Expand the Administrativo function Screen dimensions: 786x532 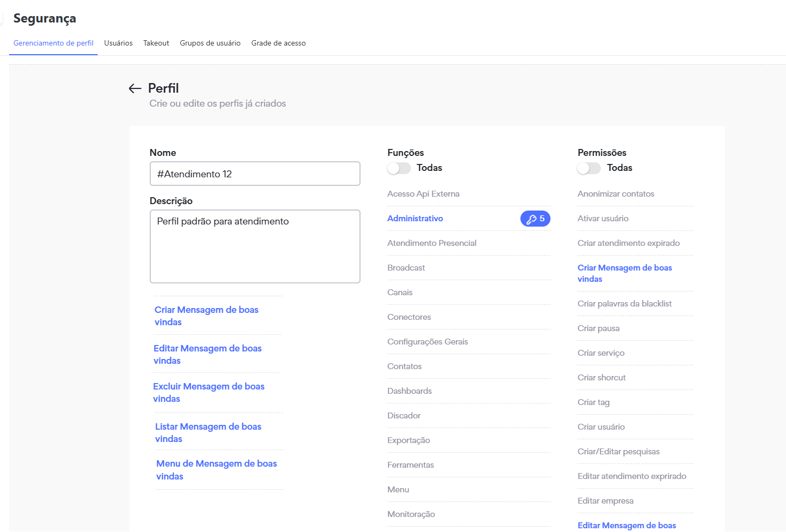pos(415,219)
